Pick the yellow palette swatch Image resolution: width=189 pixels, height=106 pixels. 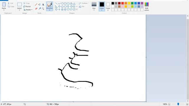pos(129,3)
